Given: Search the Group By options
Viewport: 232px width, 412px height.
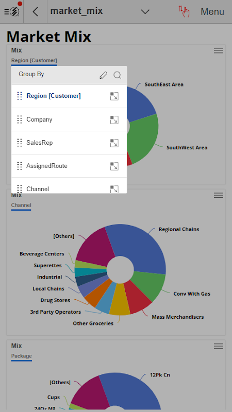Looking at the screenshot, I should pos(118,75).
